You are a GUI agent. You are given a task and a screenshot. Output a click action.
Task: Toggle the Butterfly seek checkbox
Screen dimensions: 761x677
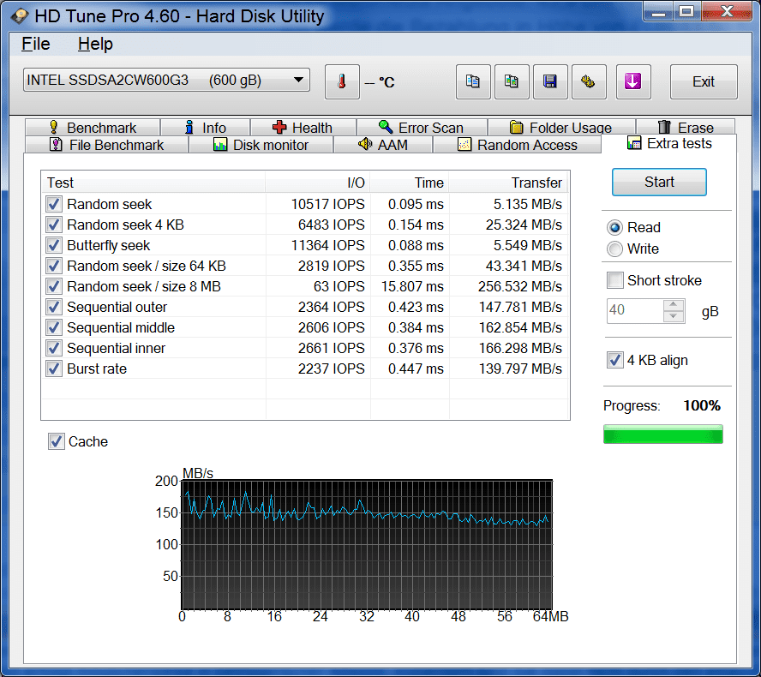tap(54, 245)
